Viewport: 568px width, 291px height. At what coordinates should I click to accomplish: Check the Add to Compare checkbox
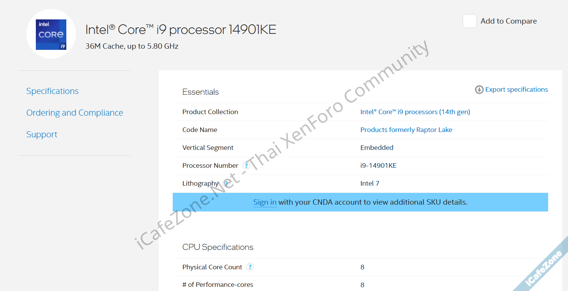click(469, 21)
